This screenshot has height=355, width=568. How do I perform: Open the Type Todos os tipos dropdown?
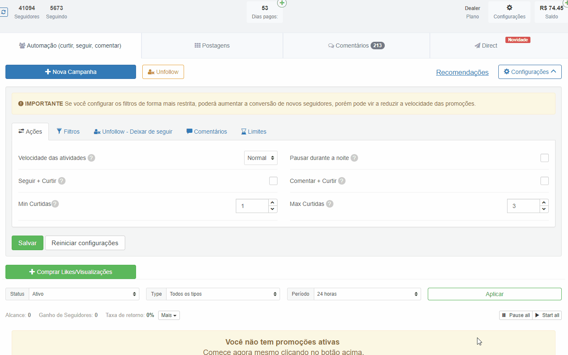(x=223, y=294)
